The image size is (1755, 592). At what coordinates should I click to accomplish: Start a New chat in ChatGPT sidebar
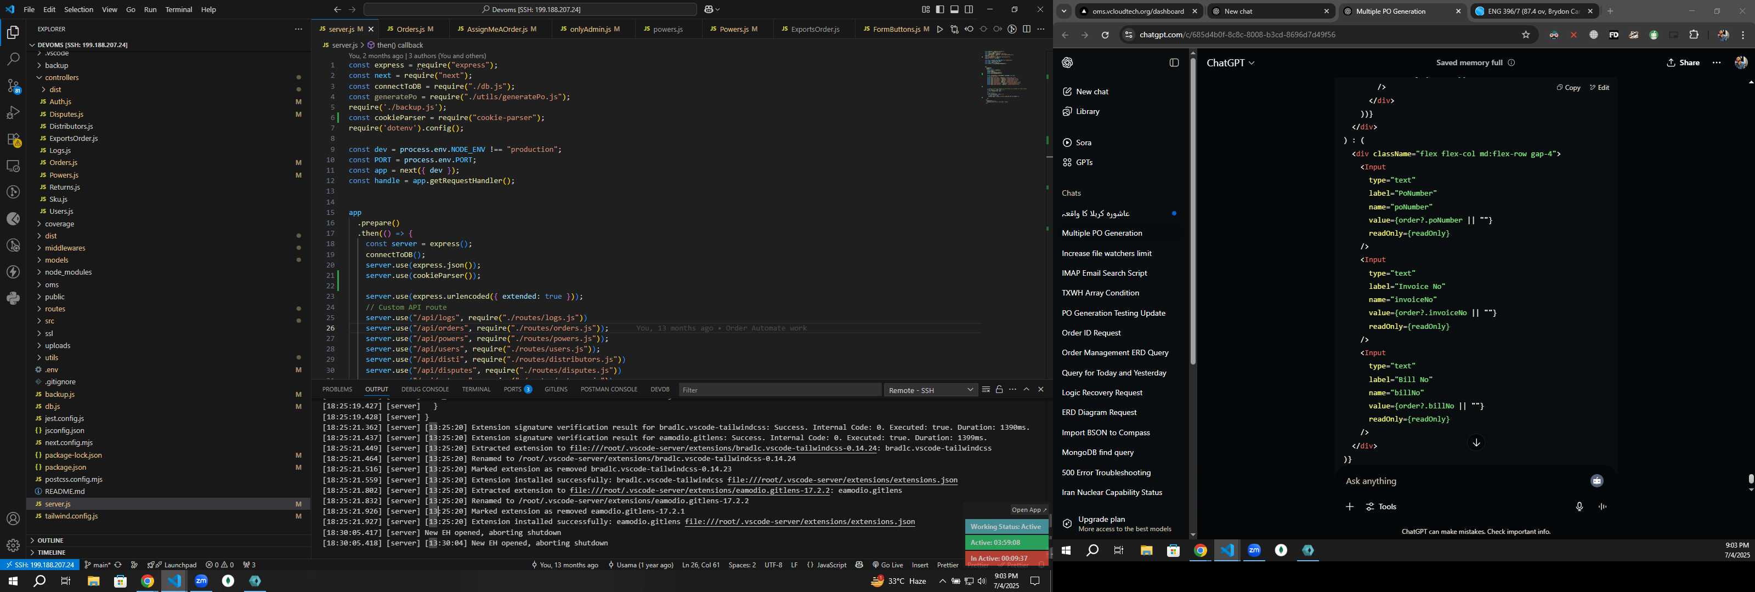(1086, 92)
